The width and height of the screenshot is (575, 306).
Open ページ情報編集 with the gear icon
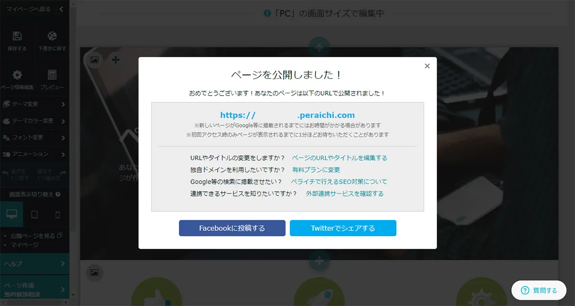click(x=17, y=74)
